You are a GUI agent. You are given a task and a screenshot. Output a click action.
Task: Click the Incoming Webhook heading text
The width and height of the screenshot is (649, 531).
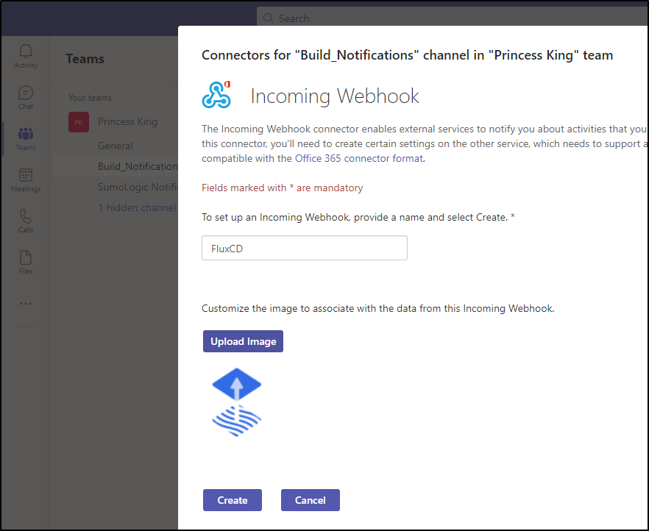[x=335, y=96]
